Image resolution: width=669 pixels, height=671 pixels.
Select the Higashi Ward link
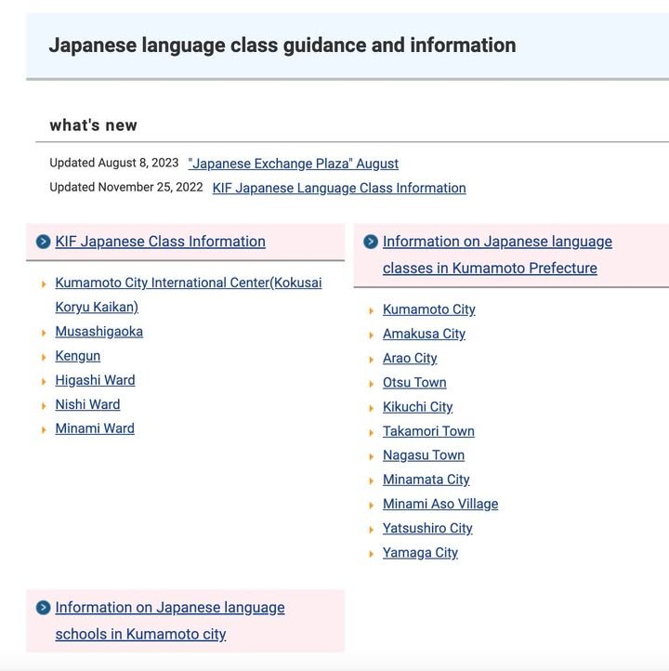pyautogui.click(x=95, y=380)
